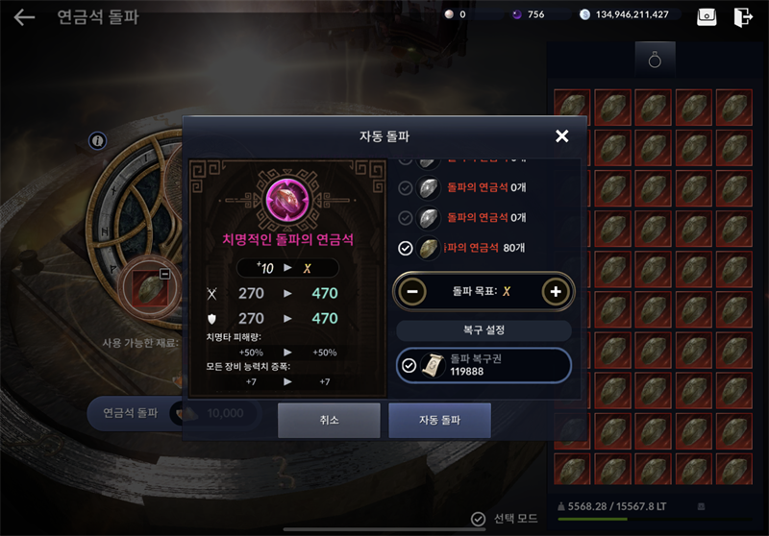
Task: Click the silver coin currency icon
Action: [584, 14]
